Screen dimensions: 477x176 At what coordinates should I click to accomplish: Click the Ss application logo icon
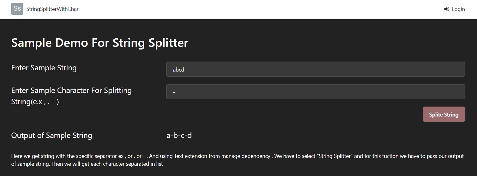point(17,9)
